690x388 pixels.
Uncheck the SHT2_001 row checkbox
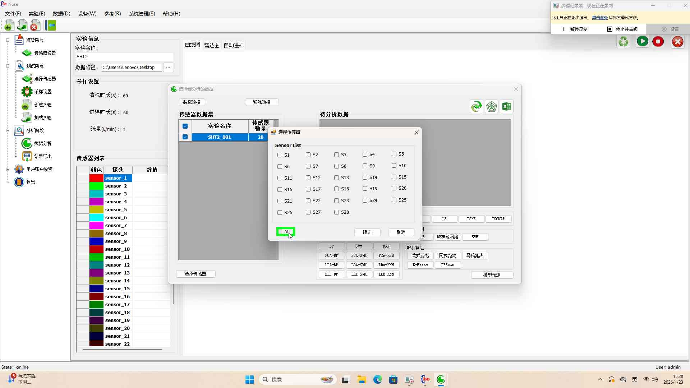tap(185, 137)
